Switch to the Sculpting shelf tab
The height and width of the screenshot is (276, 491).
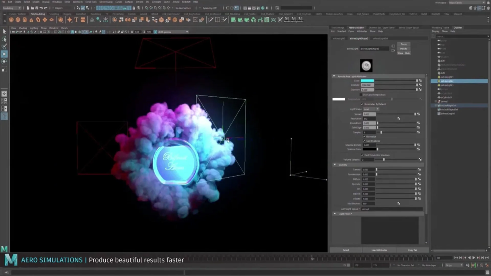coord(54,14)
